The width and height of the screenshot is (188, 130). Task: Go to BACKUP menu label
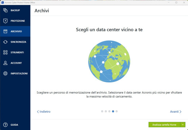tap(15, 10)
